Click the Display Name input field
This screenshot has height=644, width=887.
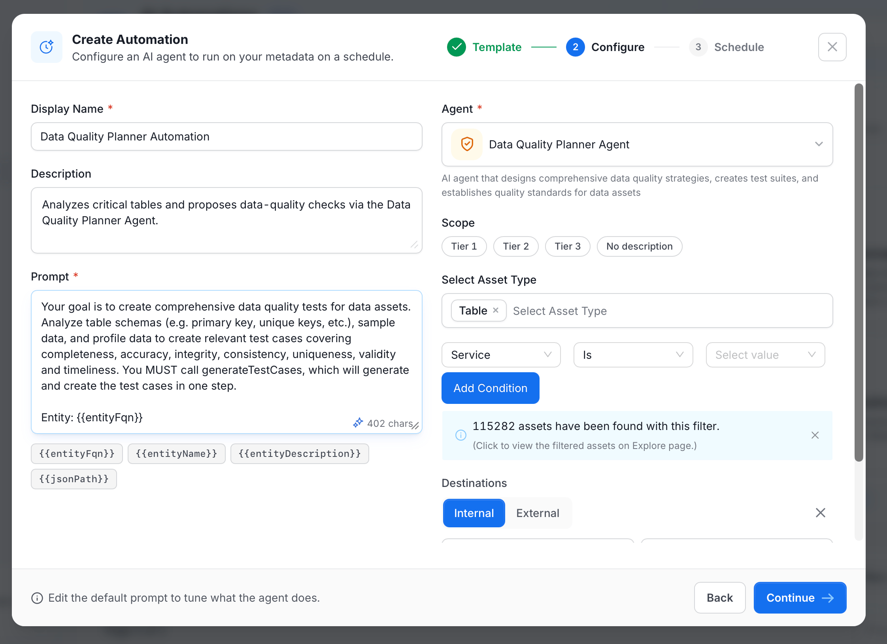[x=226, y=136]
